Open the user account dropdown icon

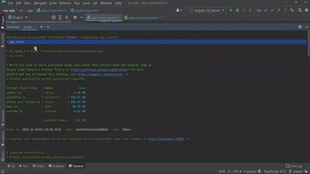[x=179, y=10]
